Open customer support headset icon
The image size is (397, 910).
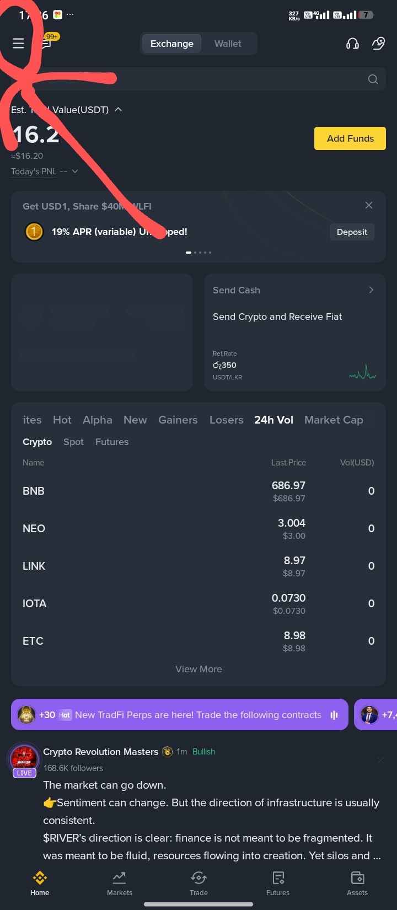point(352,44)
